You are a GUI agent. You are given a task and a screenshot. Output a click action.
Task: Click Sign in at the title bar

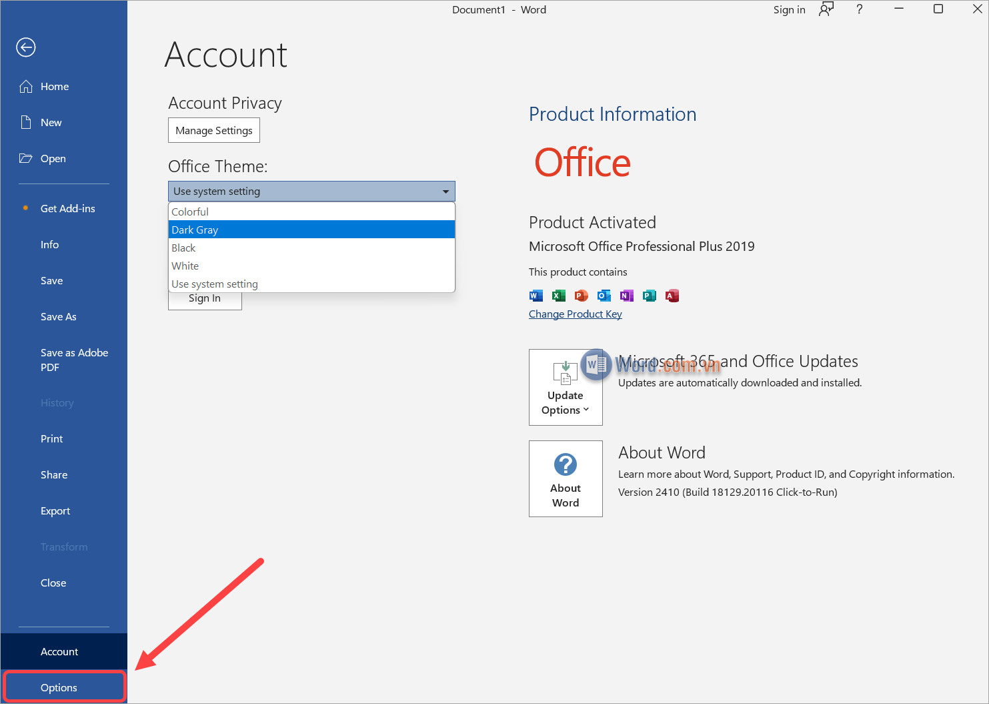[789, 9]
